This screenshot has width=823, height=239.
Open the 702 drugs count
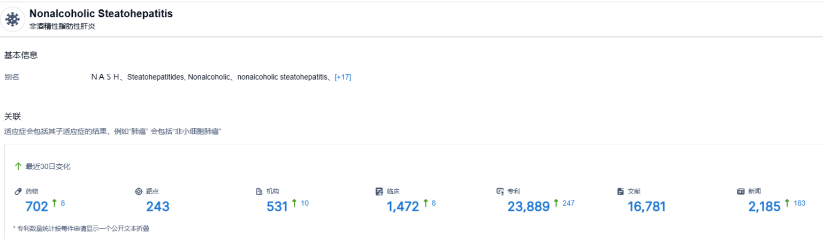tap(37, 206)
